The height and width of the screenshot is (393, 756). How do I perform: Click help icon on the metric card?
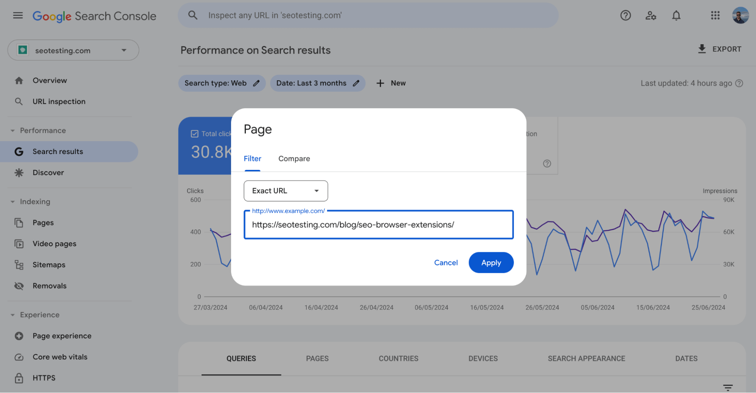point(547,163)
